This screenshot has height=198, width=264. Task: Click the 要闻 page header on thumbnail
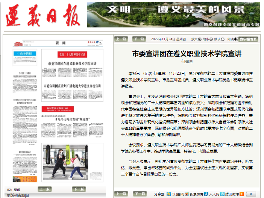pyautogui.click(x=61, y=43)
